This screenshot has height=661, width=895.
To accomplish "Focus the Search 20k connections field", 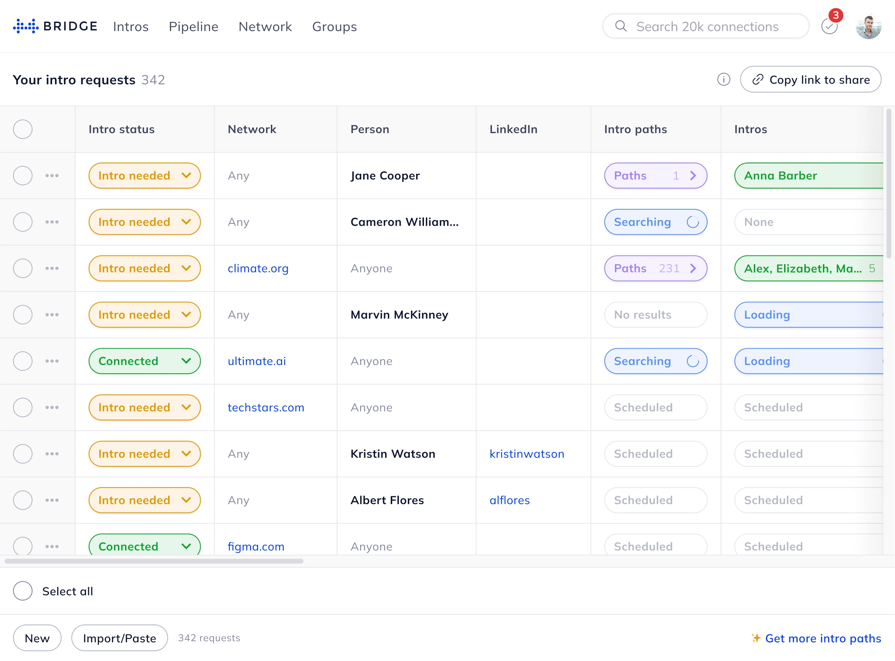I will tap(707, 27).
